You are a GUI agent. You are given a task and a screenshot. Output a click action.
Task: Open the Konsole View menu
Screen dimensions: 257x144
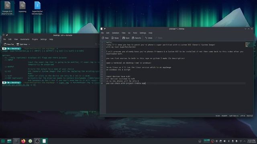point(16,39)
